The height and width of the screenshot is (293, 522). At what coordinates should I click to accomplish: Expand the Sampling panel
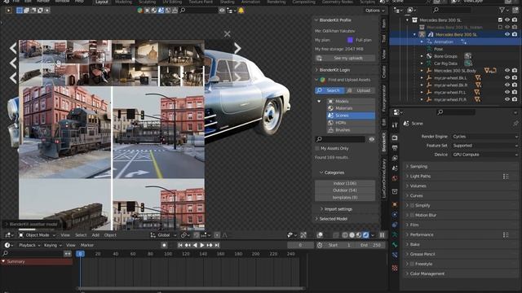(461, 166)
